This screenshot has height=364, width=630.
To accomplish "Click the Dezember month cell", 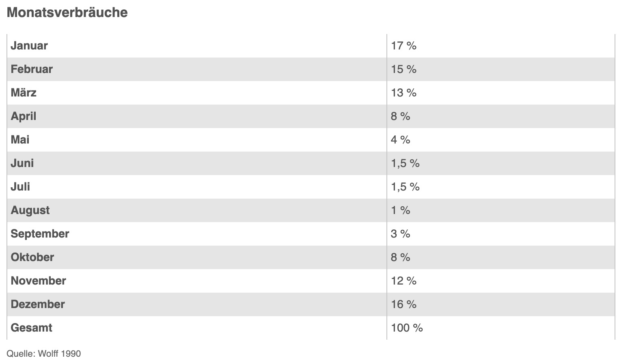I will [x=38, y=304].
